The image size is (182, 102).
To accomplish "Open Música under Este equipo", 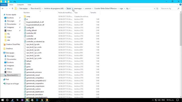I will (x=9, y=69).
